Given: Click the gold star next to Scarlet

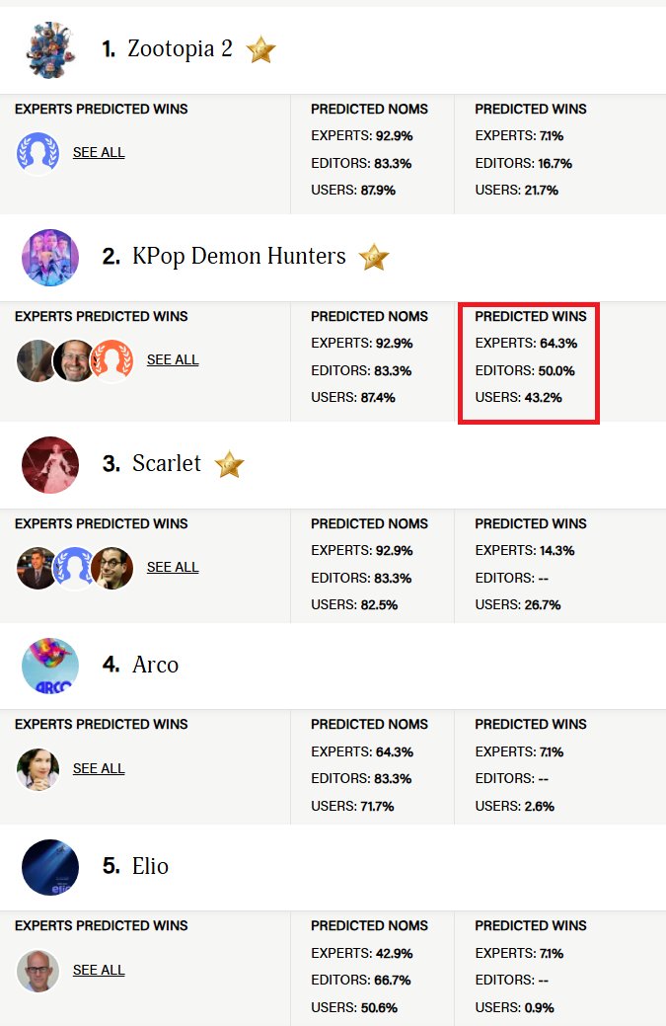Looking at the screenshot, I should (230, 464).
